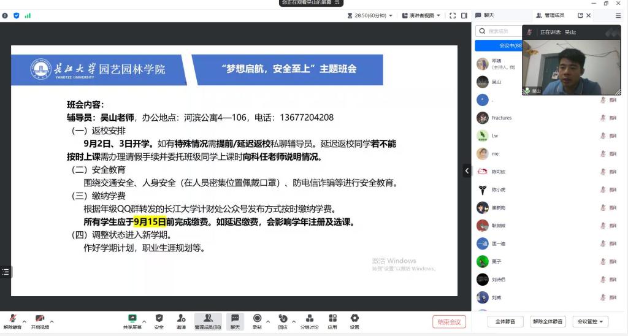The width and height of the screenshot is (628, 336).
Task: Turn on camera via 开启视频
Action: (x=40, y=321)
